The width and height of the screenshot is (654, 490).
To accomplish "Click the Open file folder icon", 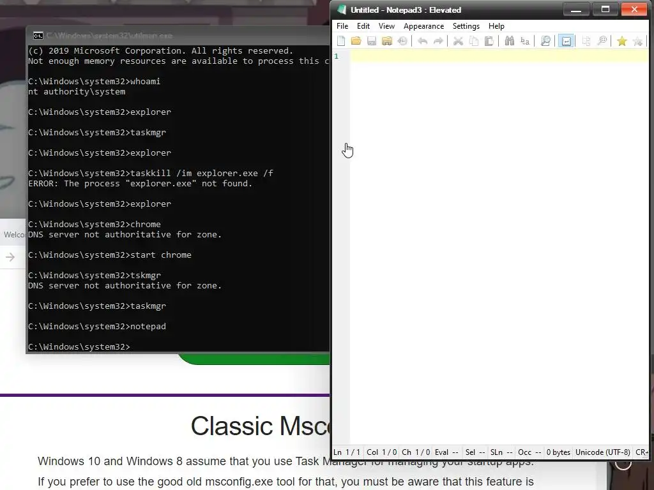I will point(356,41).
